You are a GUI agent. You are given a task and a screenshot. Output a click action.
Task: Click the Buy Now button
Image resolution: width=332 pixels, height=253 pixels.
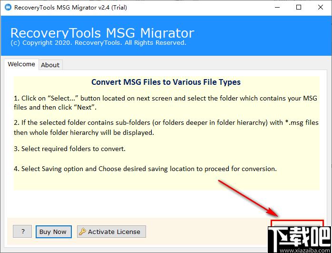(x=54, y=232)
